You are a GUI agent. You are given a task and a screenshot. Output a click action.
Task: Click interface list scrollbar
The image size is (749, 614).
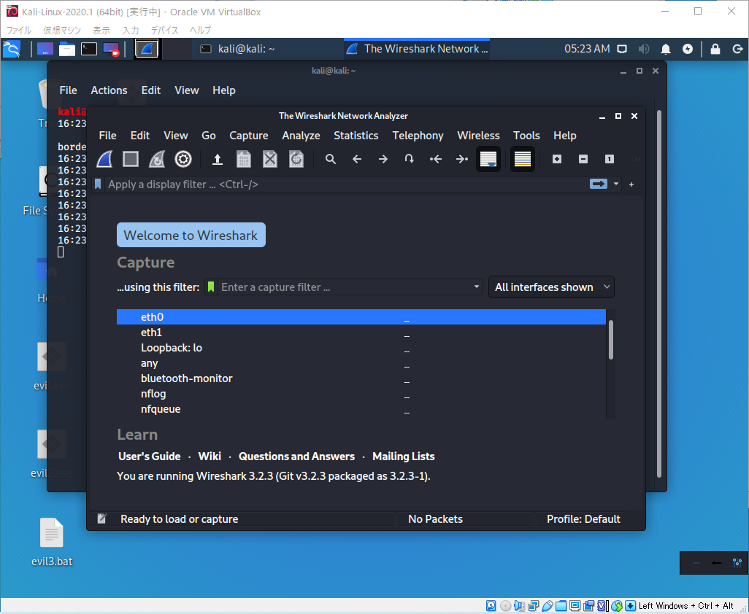(610, 340)
